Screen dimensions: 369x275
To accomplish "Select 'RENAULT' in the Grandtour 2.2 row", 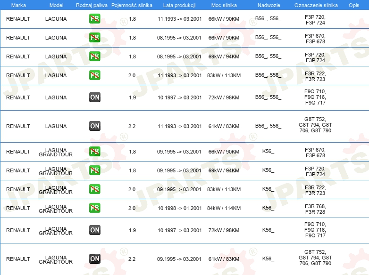I will click(x=18, y=259).
